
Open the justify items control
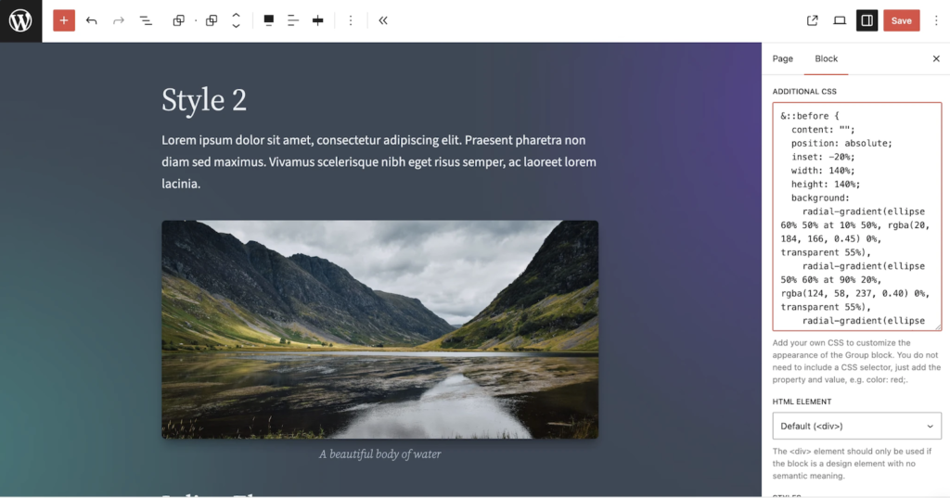pos(292,20)
